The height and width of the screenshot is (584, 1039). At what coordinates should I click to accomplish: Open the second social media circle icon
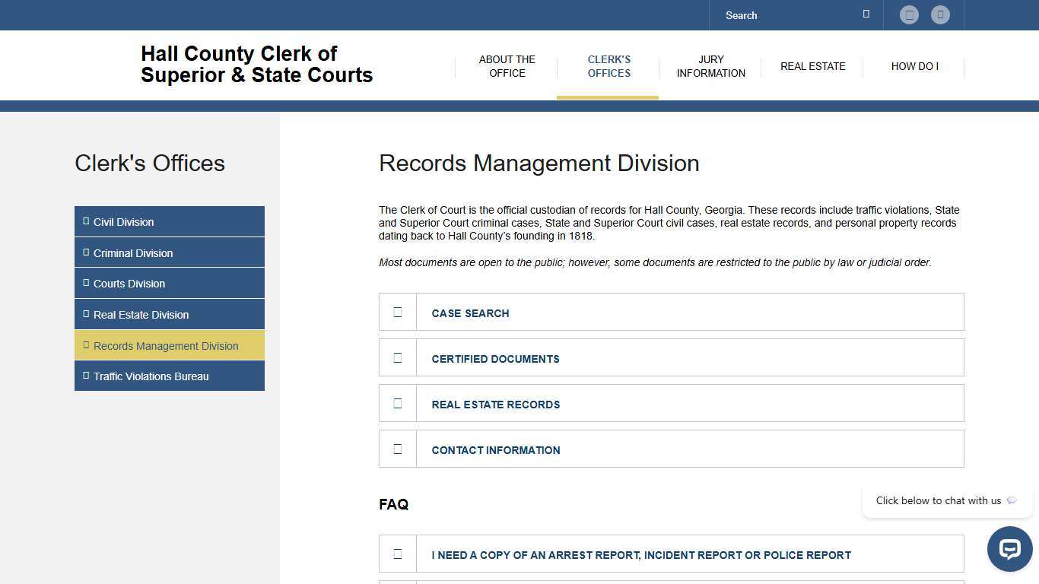click(x=940, y=14)
